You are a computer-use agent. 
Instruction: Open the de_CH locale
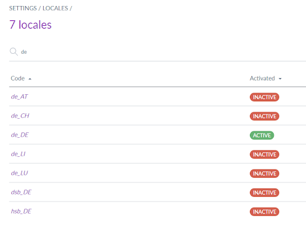pos(20,116)
